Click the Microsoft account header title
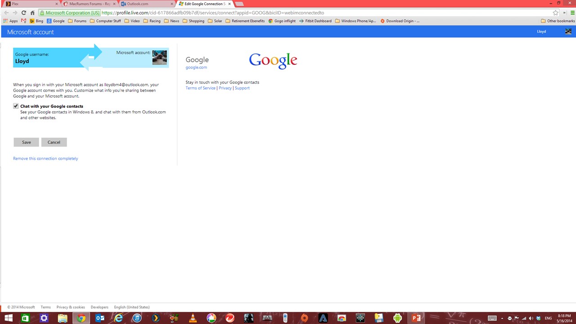 [x=31, y=32]
